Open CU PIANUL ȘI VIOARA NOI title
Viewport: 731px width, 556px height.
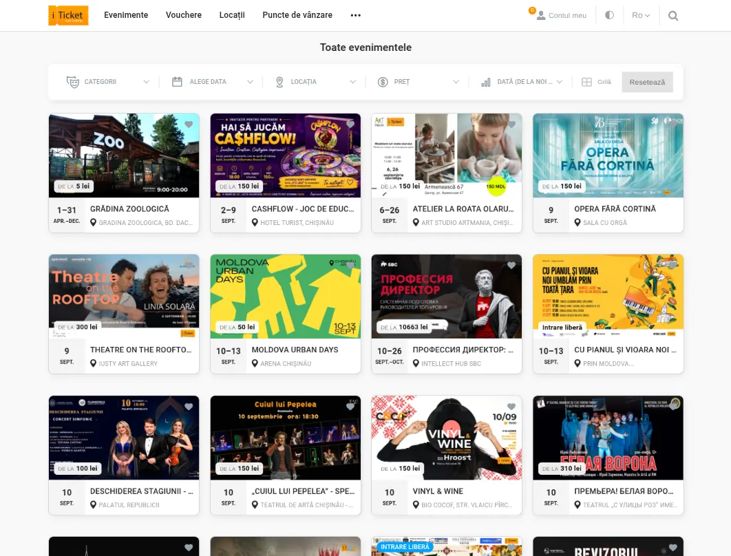(x=625, y=350)
